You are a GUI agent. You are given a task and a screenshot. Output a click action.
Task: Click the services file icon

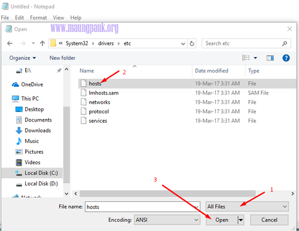(x=84, y=120)
